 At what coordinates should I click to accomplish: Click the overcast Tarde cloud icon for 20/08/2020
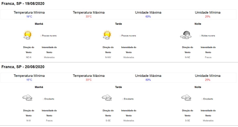coord(107,98)
